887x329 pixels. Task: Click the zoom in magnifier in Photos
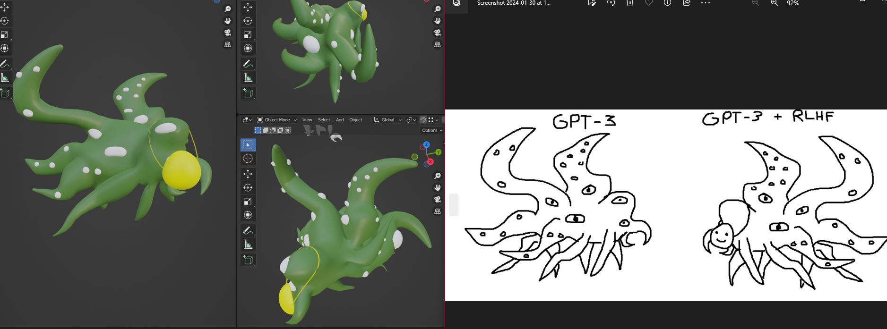[775, 3]
